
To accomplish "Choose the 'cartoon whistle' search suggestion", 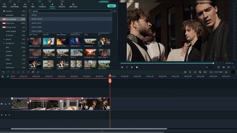I will [x=70, y=31].
